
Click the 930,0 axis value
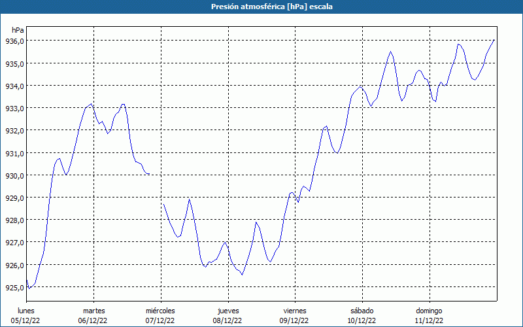(14, 175)
